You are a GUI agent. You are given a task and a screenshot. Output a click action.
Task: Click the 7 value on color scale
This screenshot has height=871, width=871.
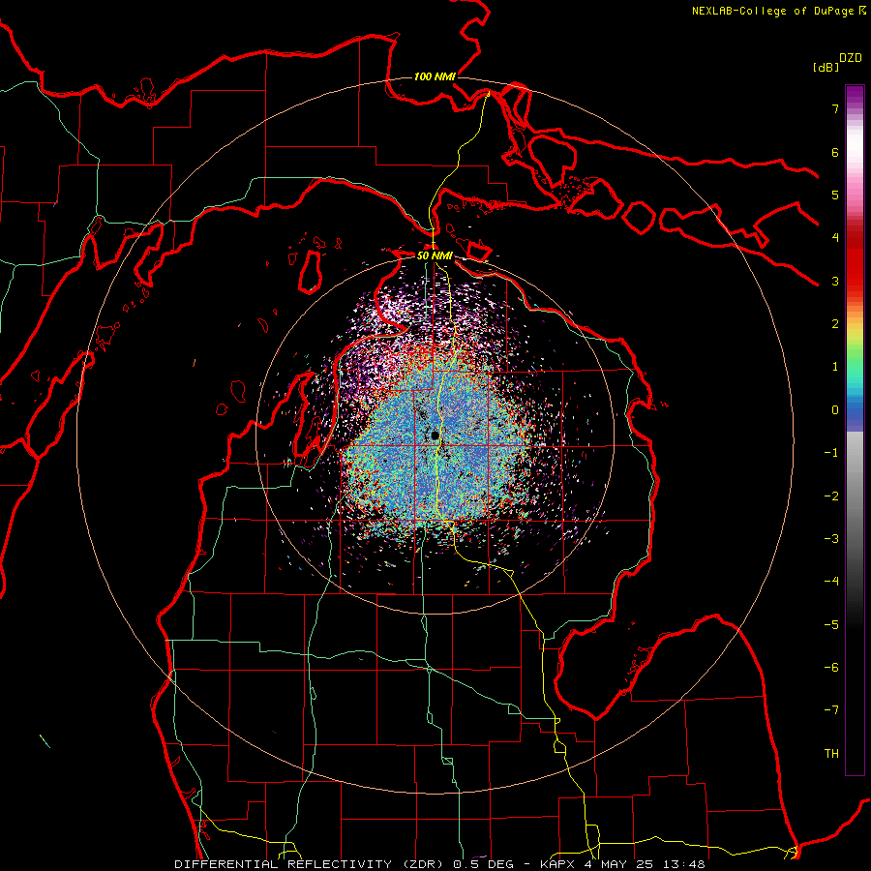coord(835,108)
